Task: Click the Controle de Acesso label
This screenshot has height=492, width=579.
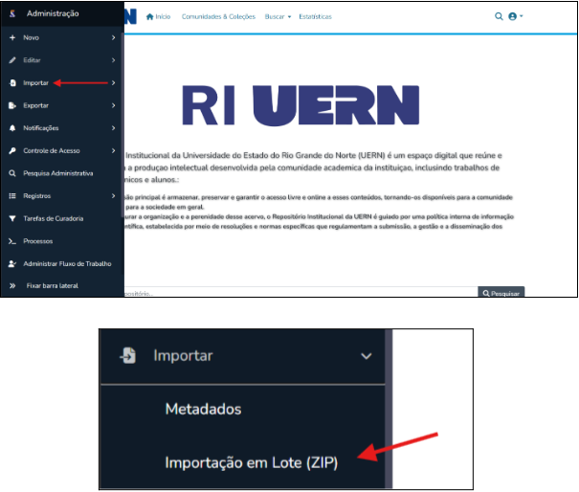Action: [x=52, y=150]
